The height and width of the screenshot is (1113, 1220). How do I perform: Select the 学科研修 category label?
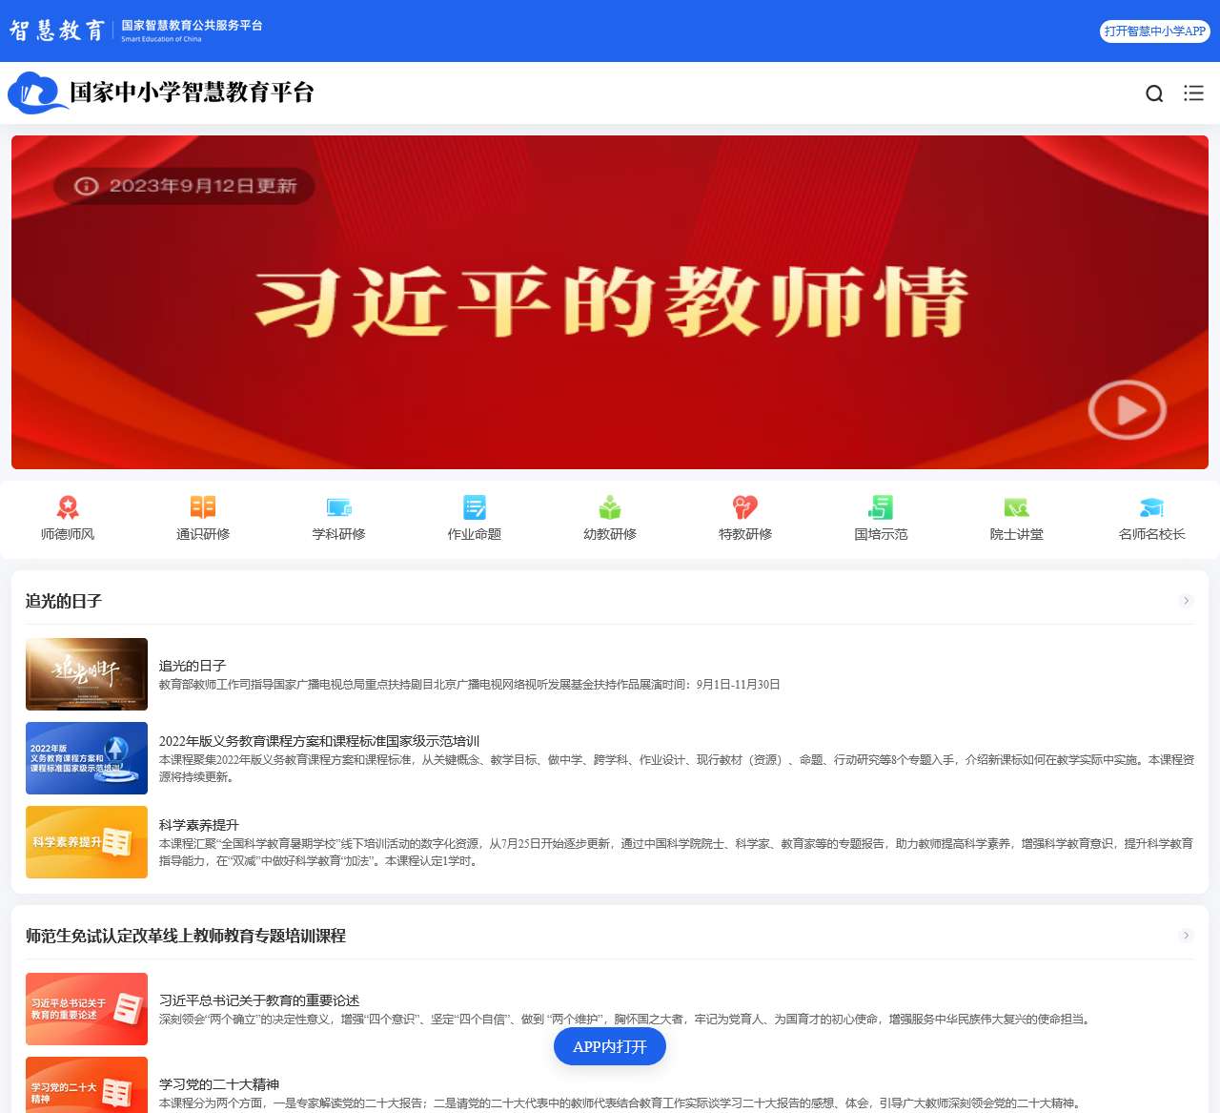pos(339,534)
